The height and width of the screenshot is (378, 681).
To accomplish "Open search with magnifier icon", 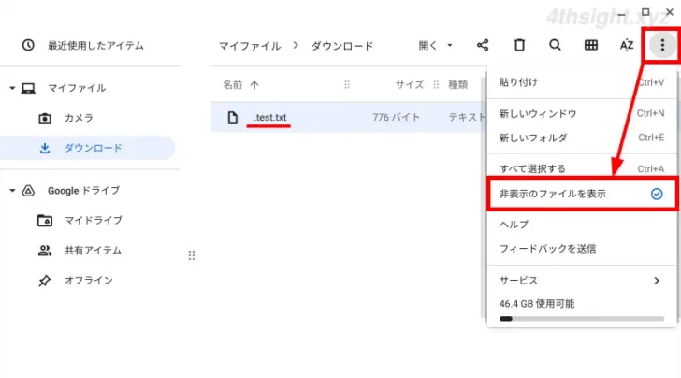I will click(x=555, y=45).
